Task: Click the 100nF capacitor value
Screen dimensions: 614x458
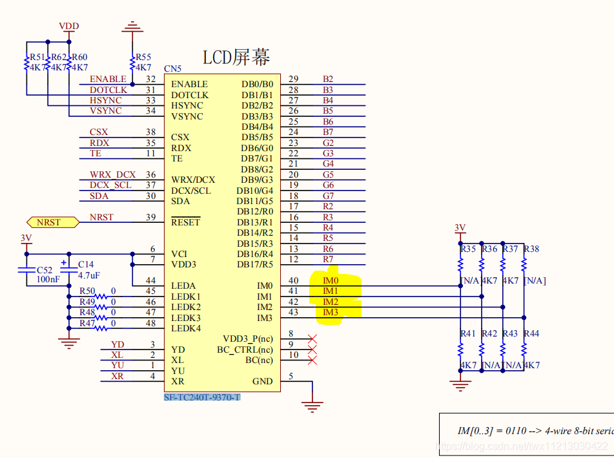Action: point(48,279)
